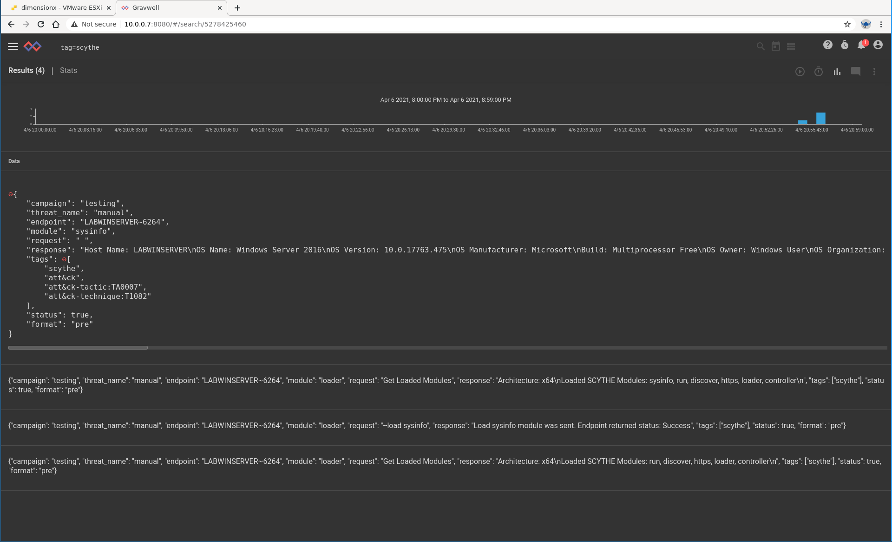Click the "att&ck-technique:T1082" tag value
This screenshot has width=892, height=542.
coord(98,297)
